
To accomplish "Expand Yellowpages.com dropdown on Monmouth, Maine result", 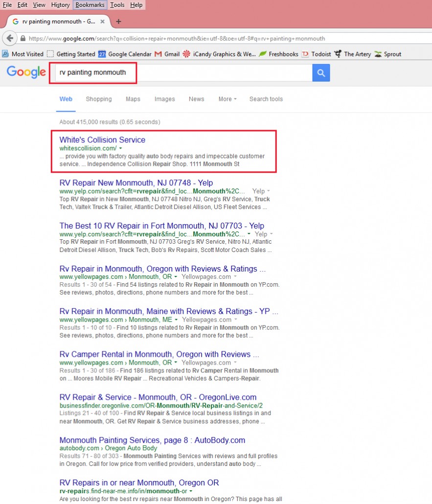I will click(x=236, y=320).
